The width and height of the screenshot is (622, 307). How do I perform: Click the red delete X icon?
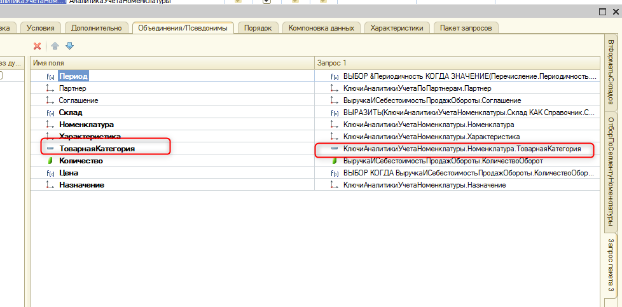[37, 46]
